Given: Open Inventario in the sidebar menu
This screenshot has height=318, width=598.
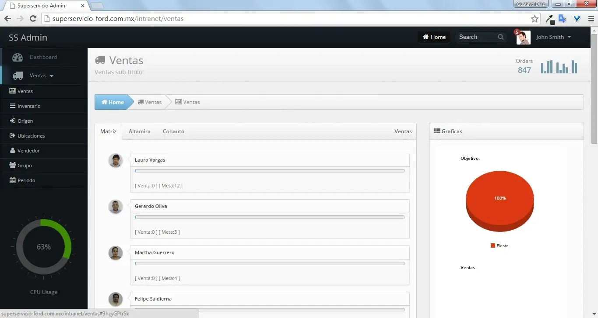Looking at the screenshot, I should point(44,106).
